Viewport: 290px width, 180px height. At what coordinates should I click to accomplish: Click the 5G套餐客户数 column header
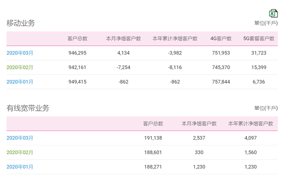[259, 39]
